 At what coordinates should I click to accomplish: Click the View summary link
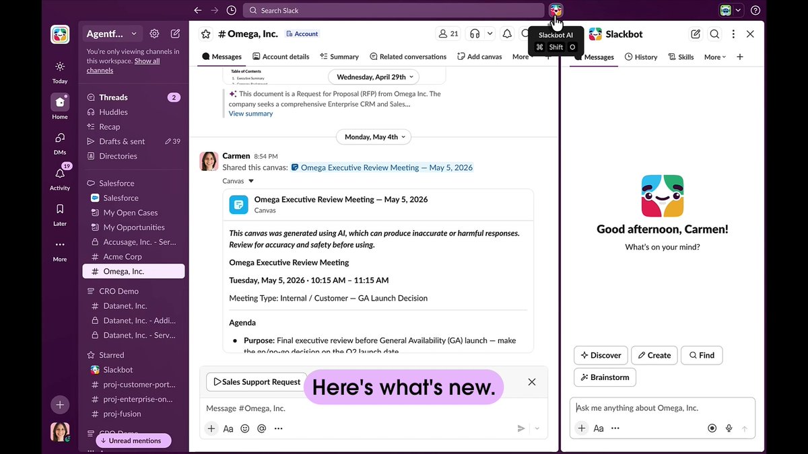250,114
